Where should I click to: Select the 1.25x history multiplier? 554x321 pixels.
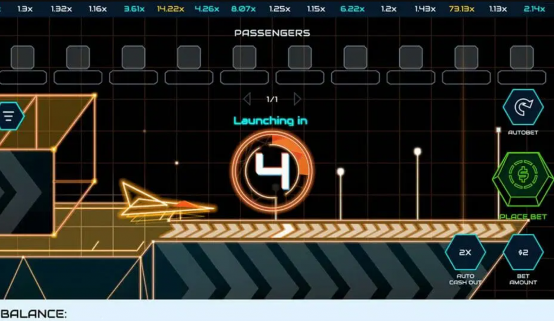point(280,9)
